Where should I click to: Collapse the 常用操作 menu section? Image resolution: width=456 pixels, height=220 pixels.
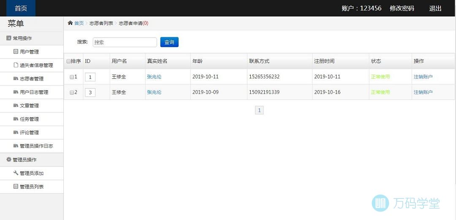[x=22, y=38]
